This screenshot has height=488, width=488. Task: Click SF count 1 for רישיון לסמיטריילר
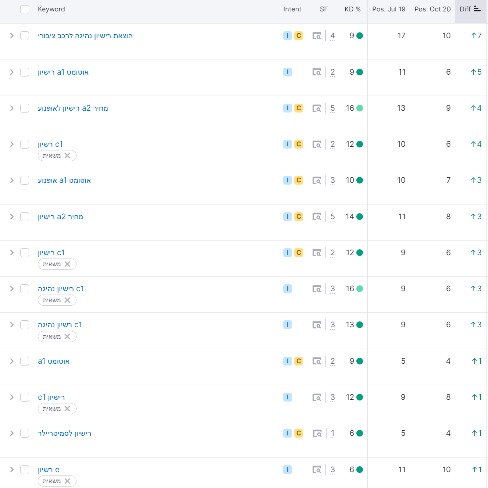[333, 433]
